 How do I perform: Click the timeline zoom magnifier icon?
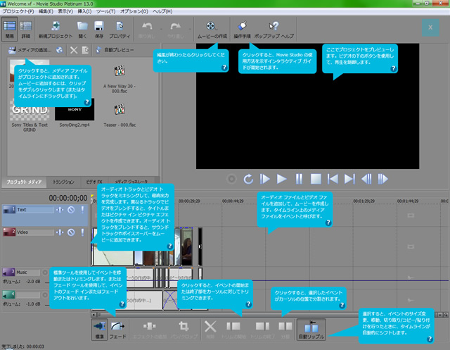tap(446, 315)
